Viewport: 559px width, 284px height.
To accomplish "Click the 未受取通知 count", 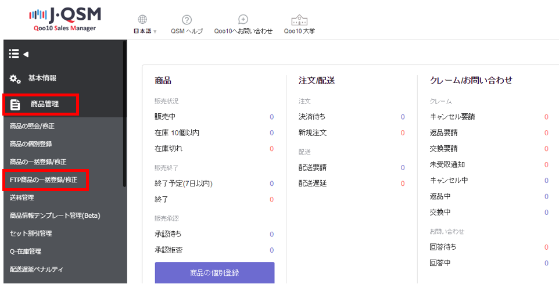I will [x=546, y=164].
